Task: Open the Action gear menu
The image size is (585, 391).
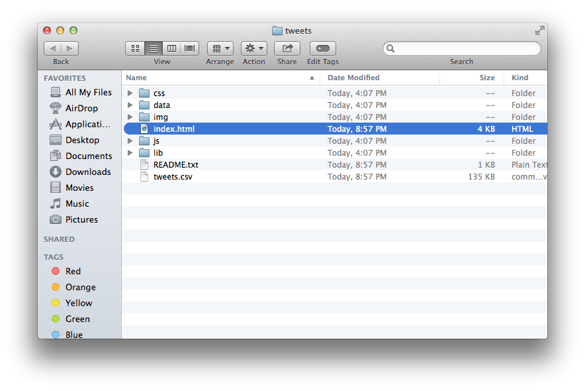Action: coord(254,48)
